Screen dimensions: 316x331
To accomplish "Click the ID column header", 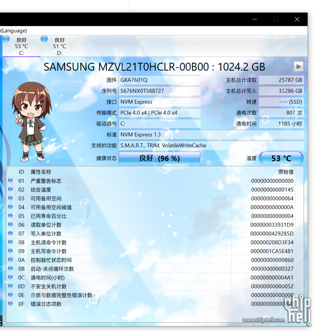I will [21, 172].
